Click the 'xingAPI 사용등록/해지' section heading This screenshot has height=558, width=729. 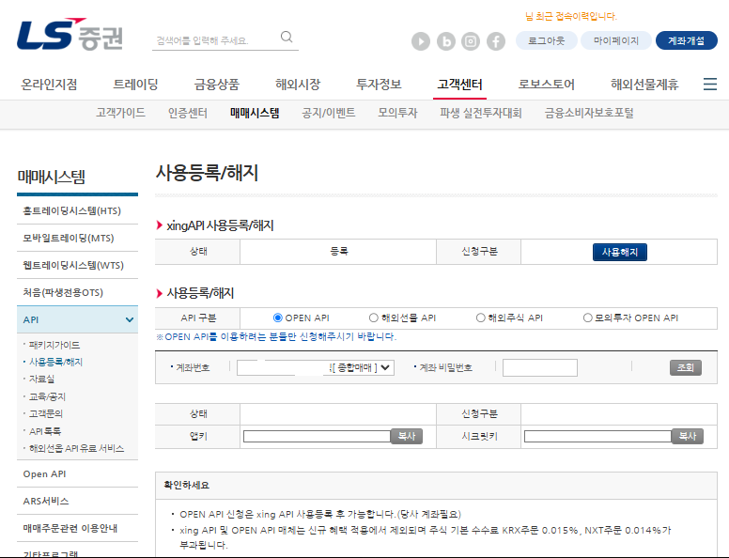pyautogui.click(x=220, y=225)
